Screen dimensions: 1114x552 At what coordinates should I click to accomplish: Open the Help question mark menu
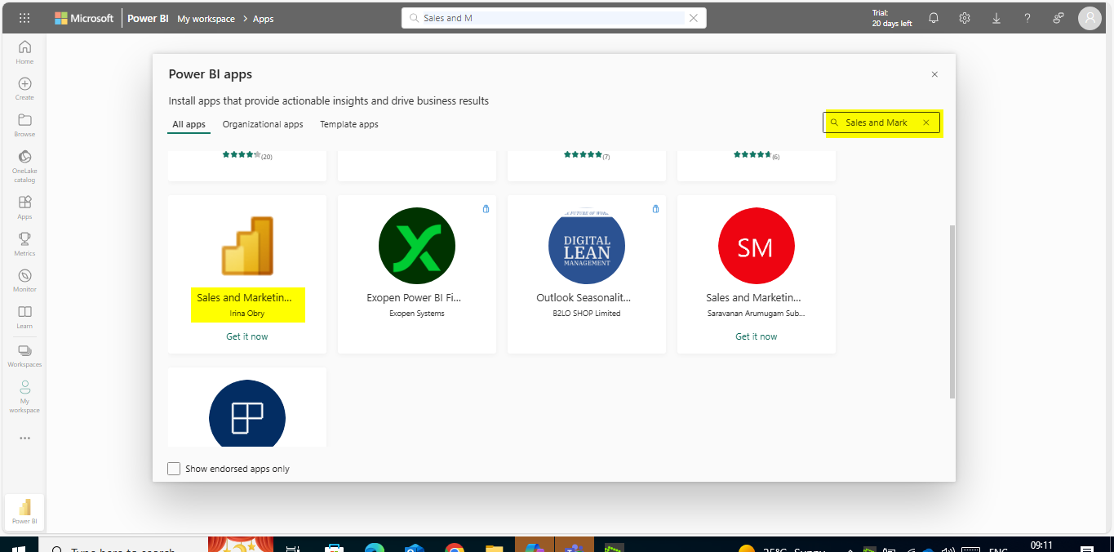point(1027,18)
